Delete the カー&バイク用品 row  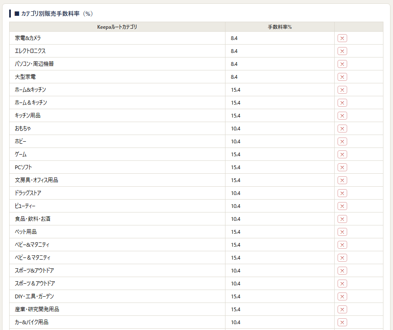pos(342,322)
